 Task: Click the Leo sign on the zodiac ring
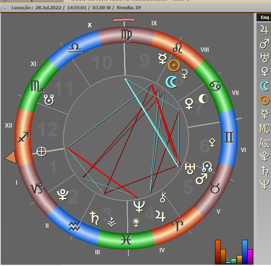coord(178,48)
